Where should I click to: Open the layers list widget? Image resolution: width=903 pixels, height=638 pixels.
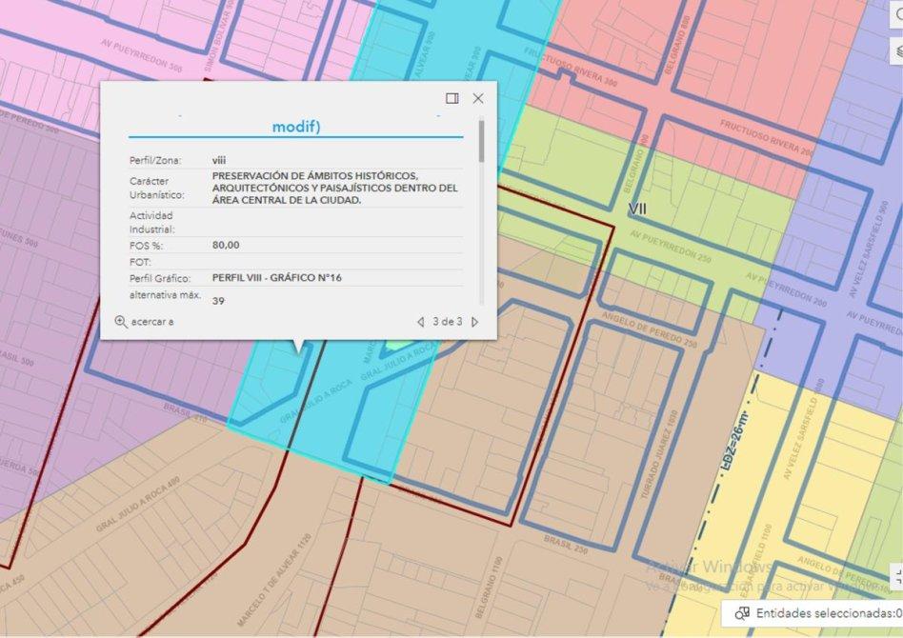click(x=896, y=50)
